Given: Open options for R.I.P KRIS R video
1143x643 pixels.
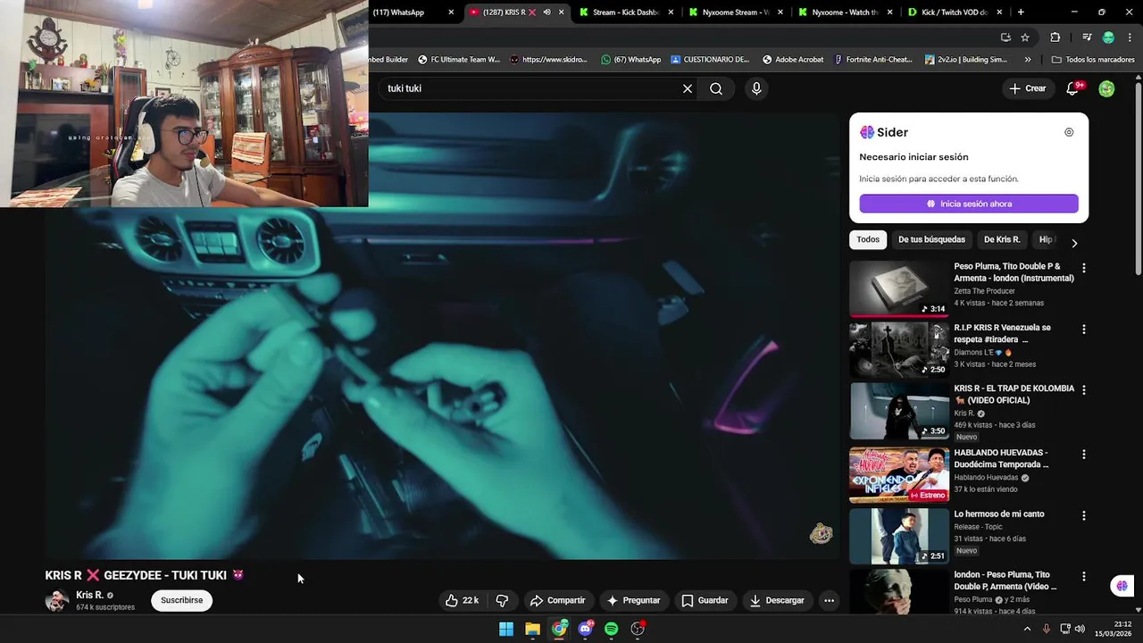Looking at the screenshot, I should [x=1084, y=330].
